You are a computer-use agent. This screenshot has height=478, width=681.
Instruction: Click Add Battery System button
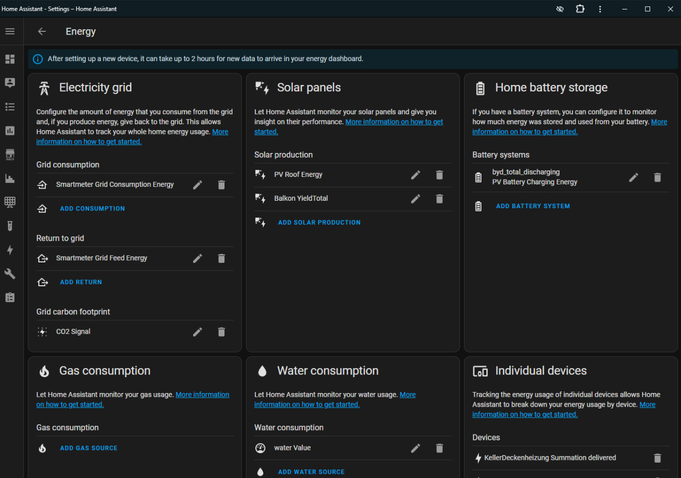pyautogui.click(x=533, y=206)
